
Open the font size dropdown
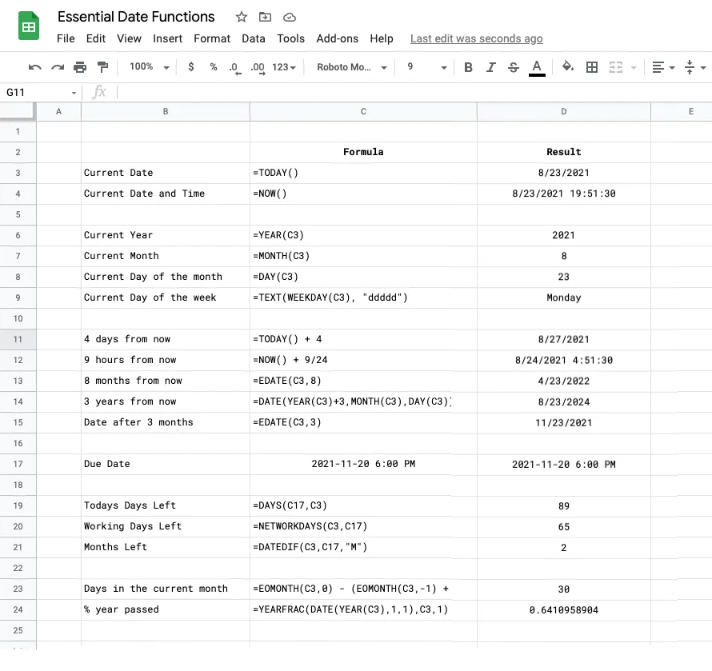pos(425,67)
